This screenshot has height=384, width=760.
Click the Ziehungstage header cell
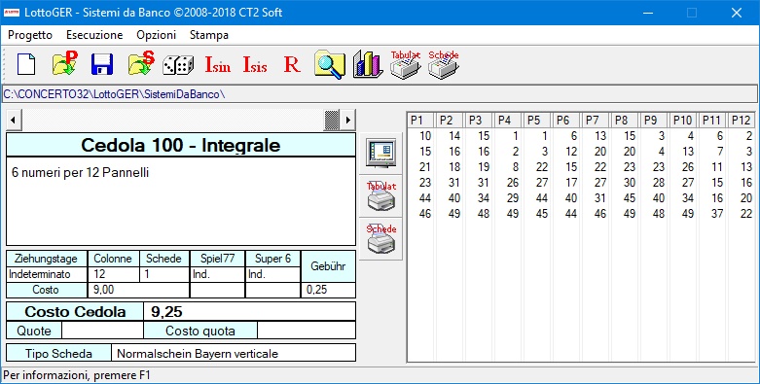click(x=47, y=259)
